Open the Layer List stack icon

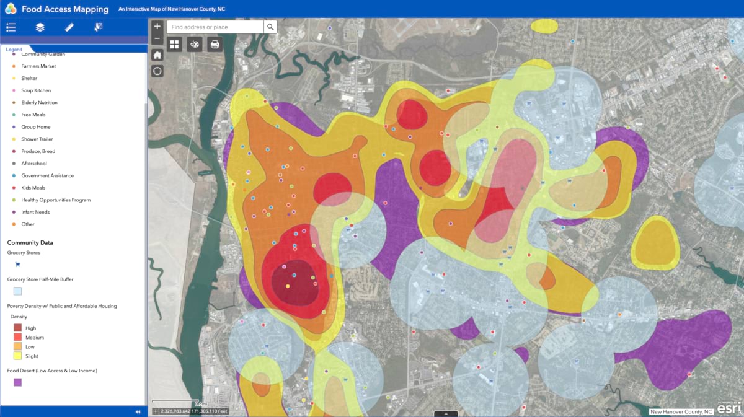40,27
